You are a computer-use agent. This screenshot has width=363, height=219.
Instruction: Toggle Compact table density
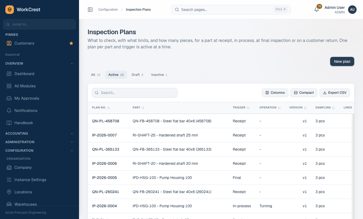pyautogui.click(x=304, y=93)
